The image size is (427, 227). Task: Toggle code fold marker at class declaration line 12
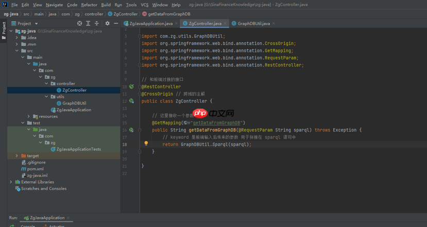[x=139, y=101]
